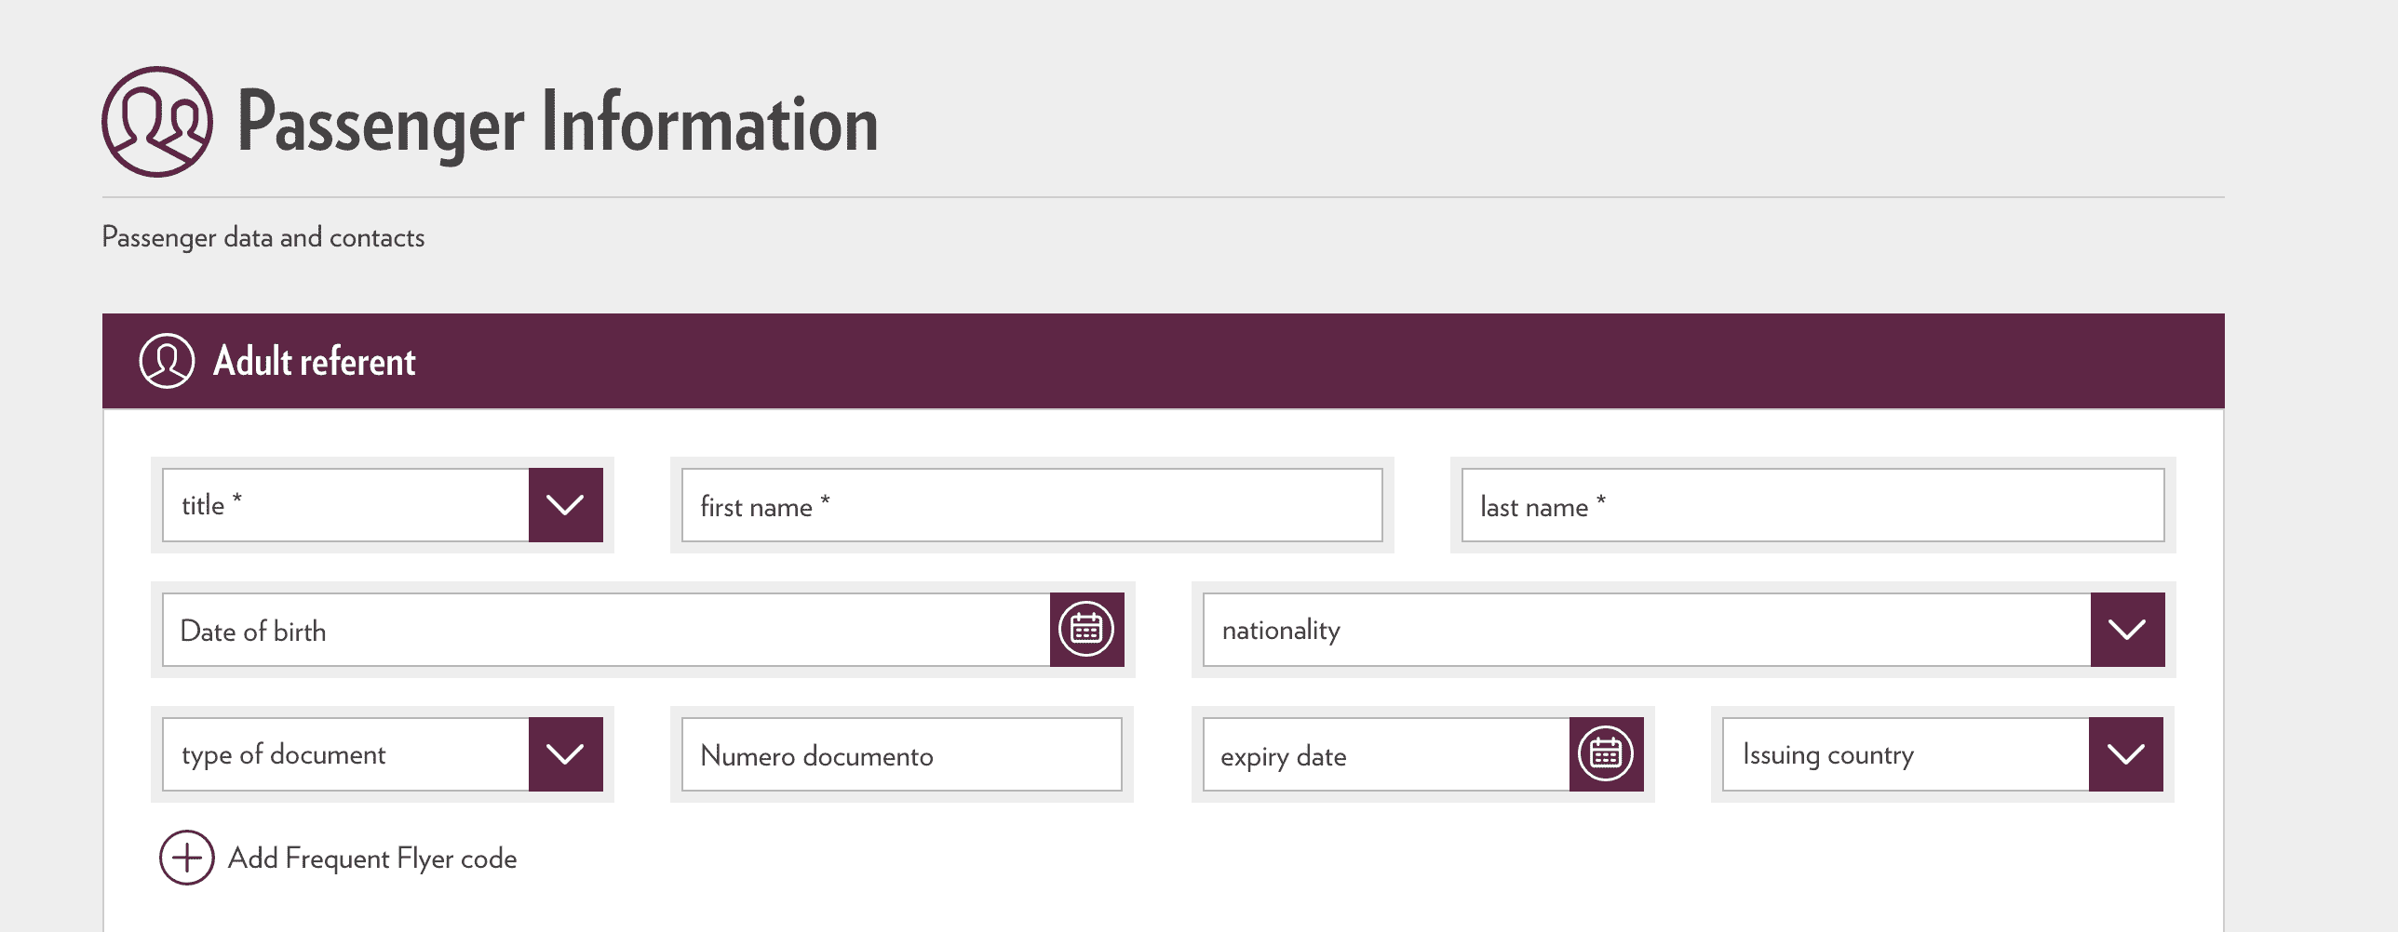Open the expiry date calendar picker
Screen dimensions: 2398x932
(1606, 754)
